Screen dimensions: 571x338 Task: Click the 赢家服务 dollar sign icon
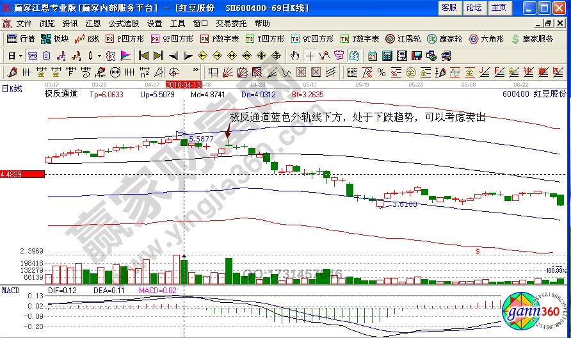pyautogui.click(x=515, y=38)
